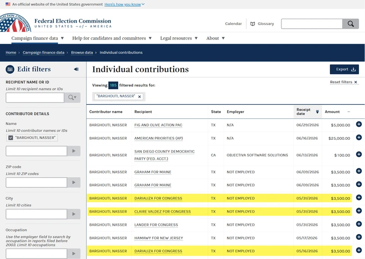Click the Export button

click(x=344, y=69)
